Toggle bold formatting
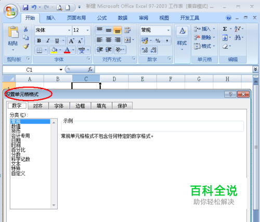This screenshot has height=222, width=260. tap(39, 41)
